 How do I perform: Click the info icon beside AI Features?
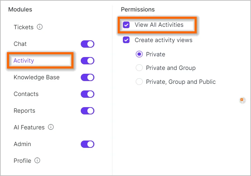click(x=51, y=127)
